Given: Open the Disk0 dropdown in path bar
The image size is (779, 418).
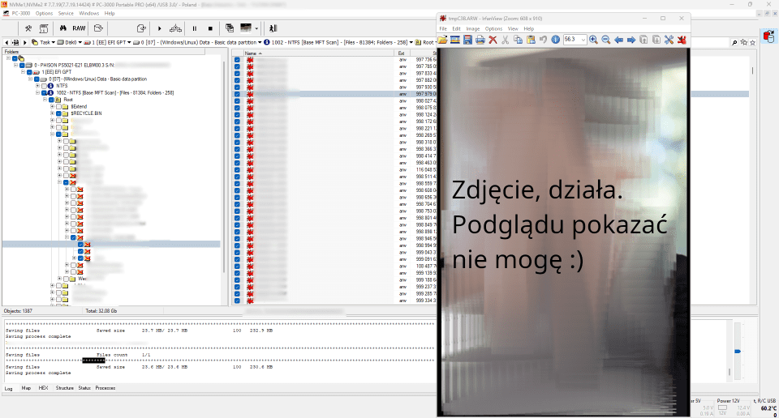Looking at the screenshot, I should tap(80, 43).
